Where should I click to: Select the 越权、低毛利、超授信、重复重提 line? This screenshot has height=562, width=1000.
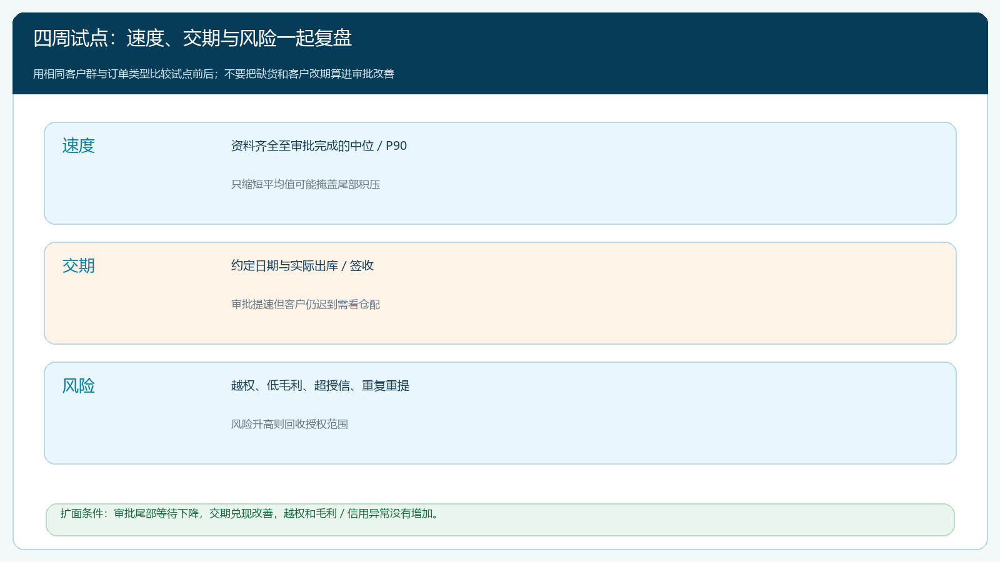coord(320,385)
